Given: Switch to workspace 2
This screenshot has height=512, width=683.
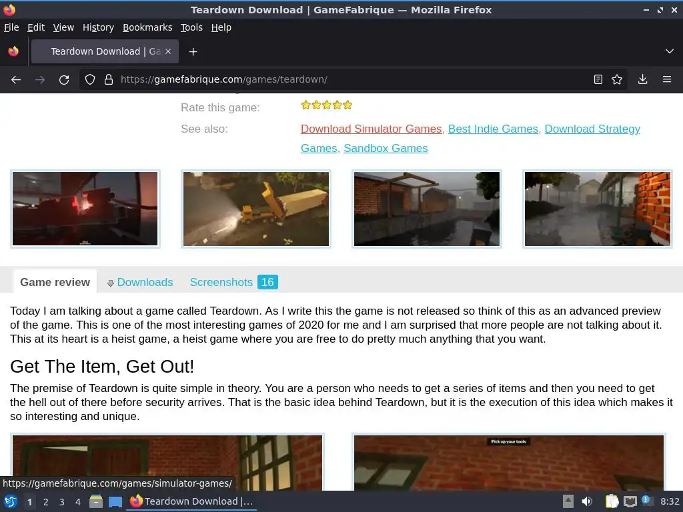Looking at the screenshot, I should (x=46, y=502).
